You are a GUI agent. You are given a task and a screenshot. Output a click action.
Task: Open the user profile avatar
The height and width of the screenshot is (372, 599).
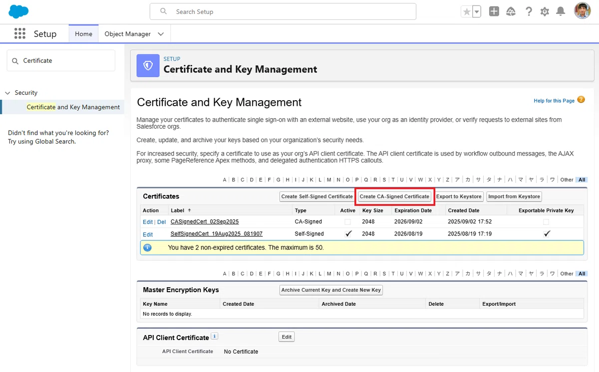coord(582,11)
